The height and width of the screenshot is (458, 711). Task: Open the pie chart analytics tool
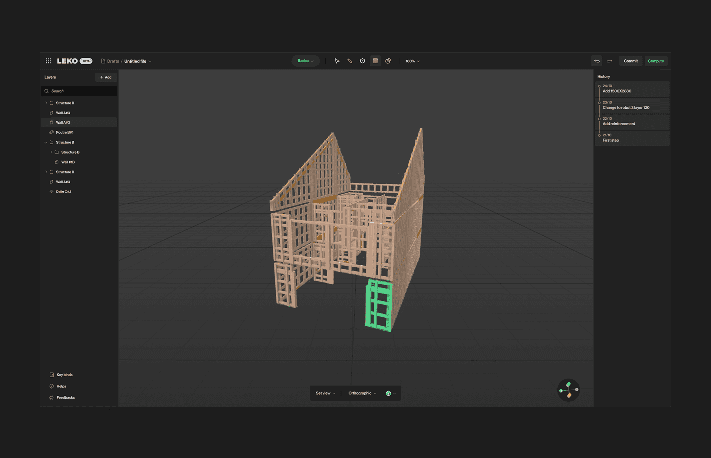(388, 61)
